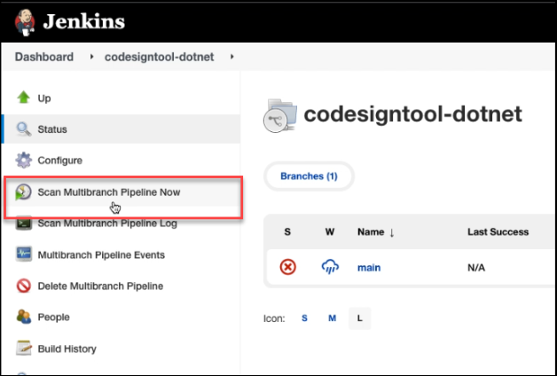Expand the arrow after codesigntool-dotnet breadcrumb
Viewport: 557px width, 376px height.
[232, 57]
